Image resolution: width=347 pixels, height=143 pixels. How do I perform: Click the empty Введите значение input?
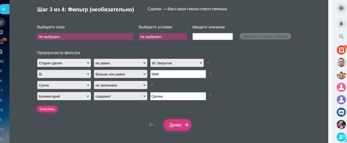click(213, 36)
